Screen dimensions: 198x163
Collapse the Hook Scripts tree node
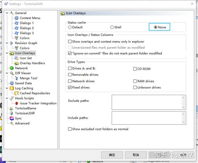pos(7,98)
